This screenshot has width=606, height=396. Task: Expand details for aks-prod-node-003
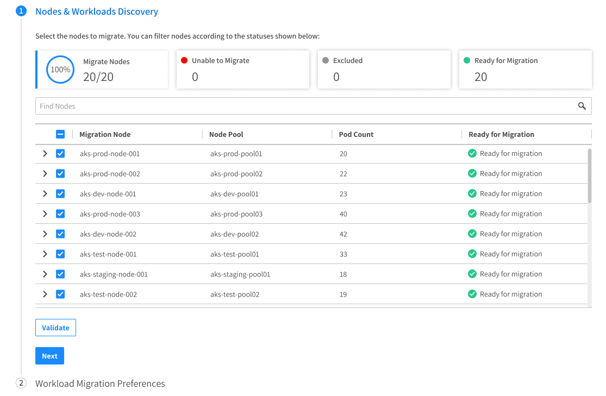(45, 214)
